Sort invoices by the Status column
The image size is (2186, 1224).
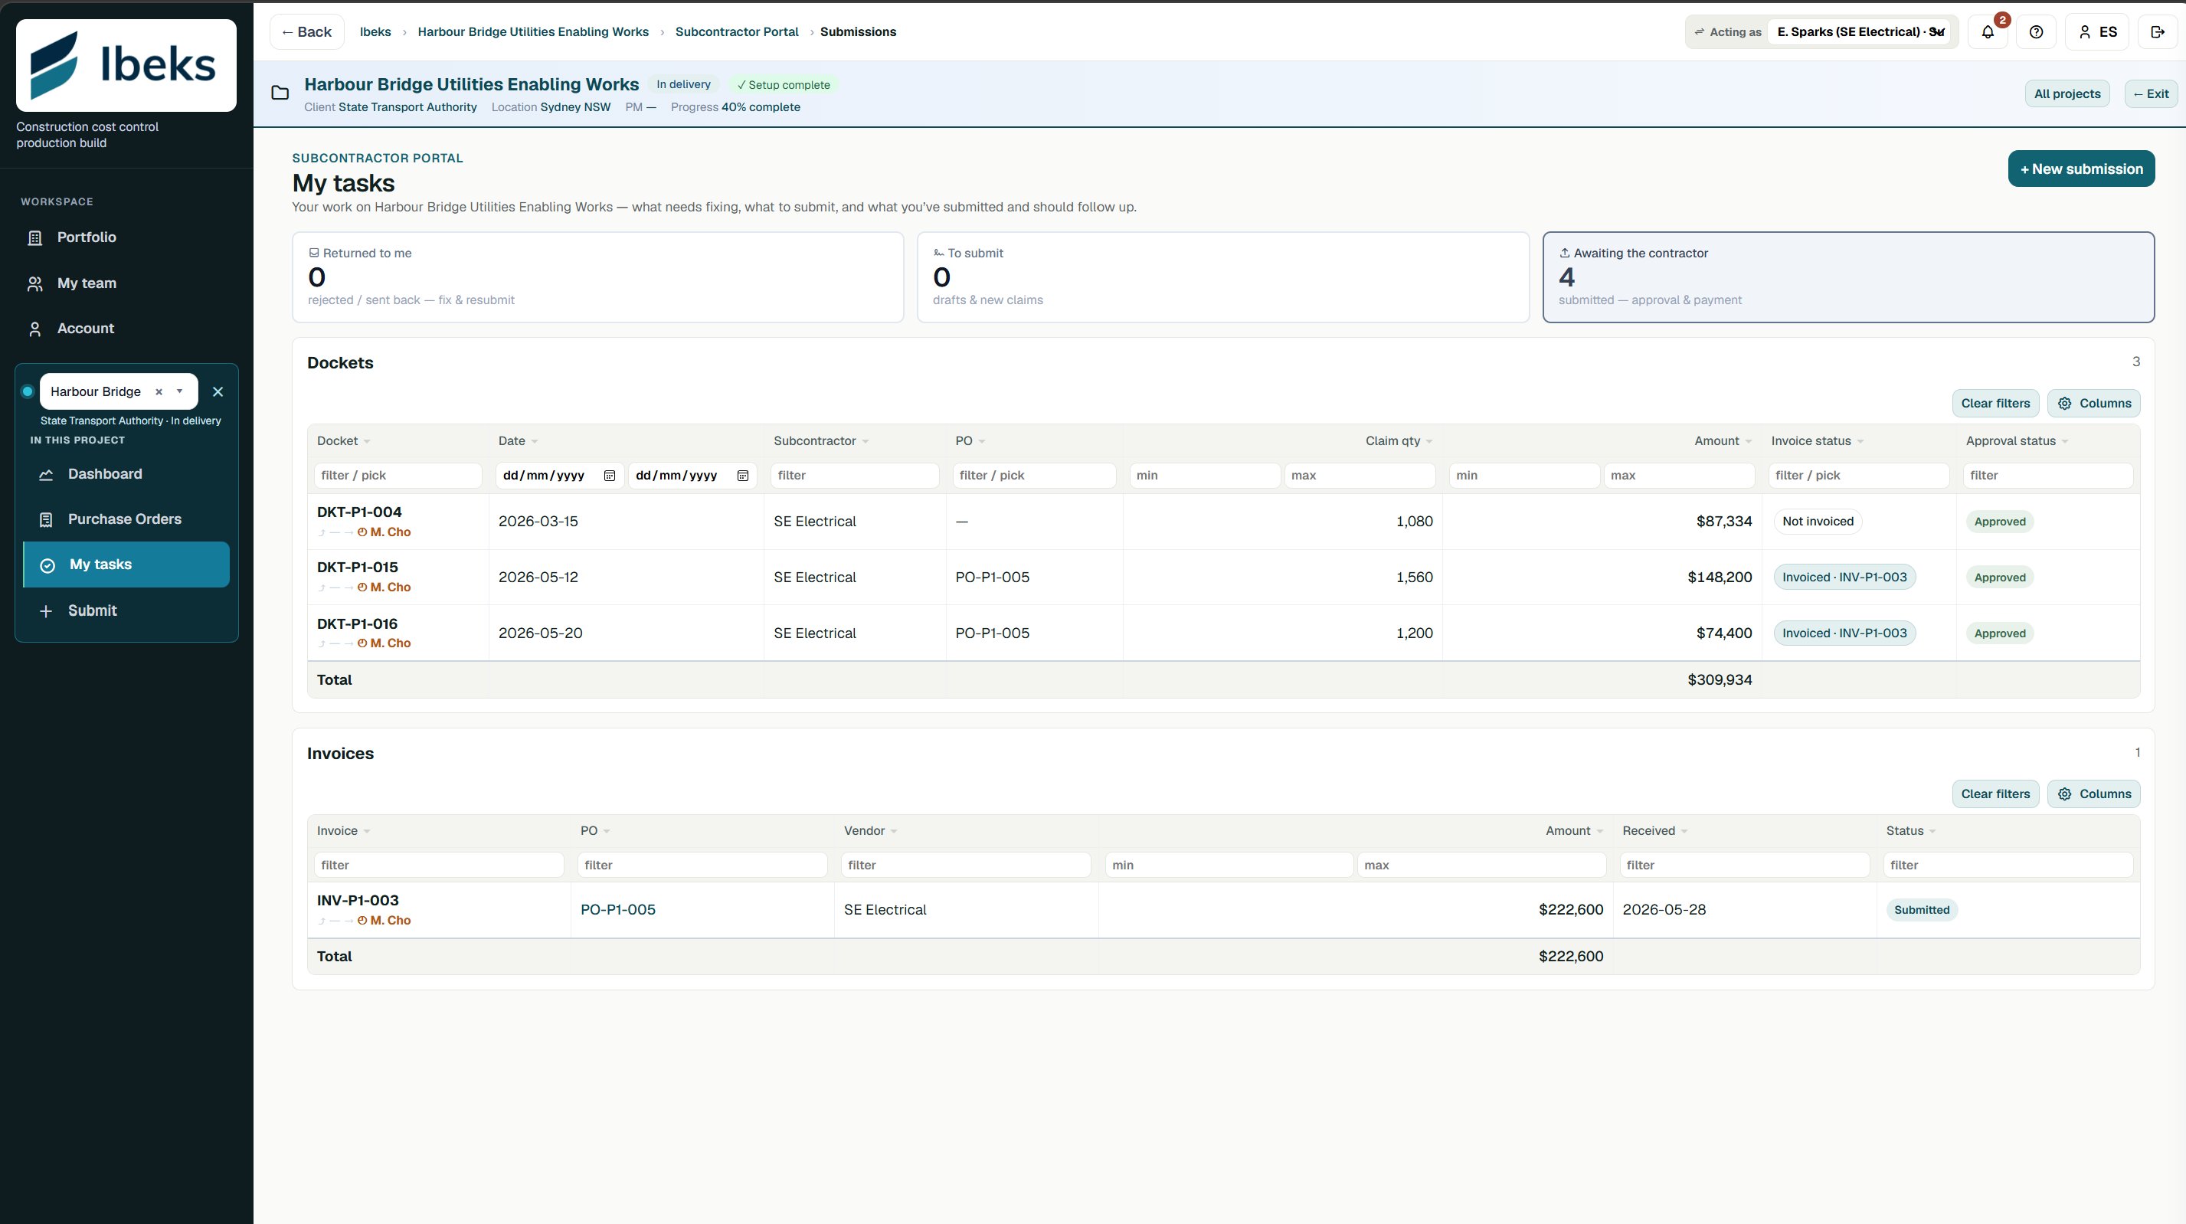tap(1910, 831)
